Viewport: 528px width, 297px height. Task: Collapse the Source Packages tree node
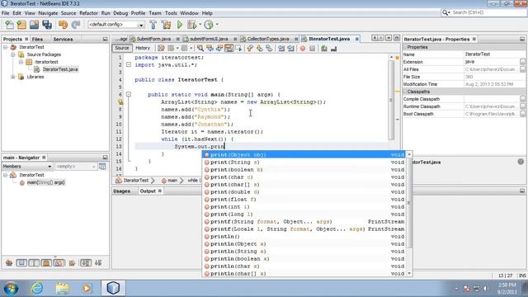pyautogui.click(x=13, y=54)
